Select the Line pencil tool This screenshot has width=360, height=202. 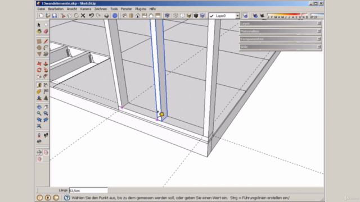click(46, 41)
